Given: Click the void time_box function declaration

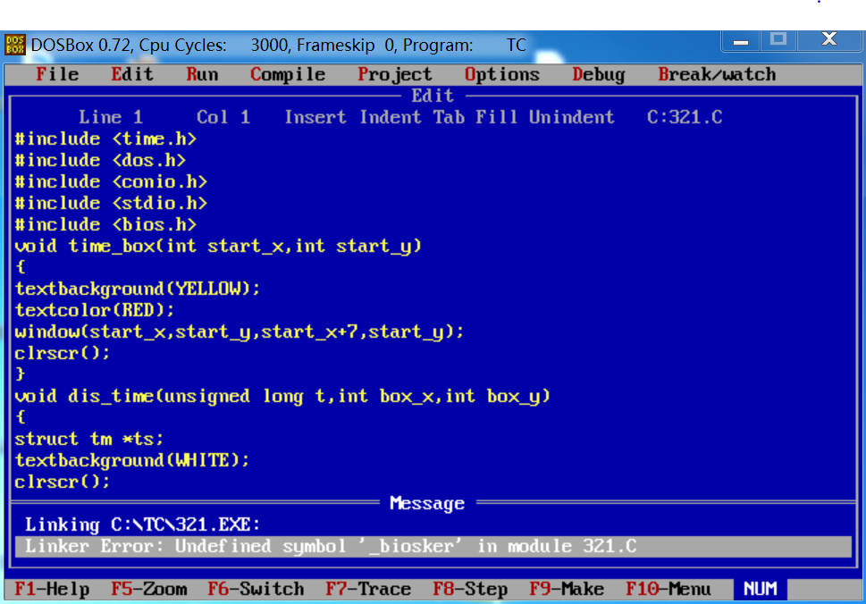Looking at the screenshot, I should pyautogui.click(x=218, y=247).
